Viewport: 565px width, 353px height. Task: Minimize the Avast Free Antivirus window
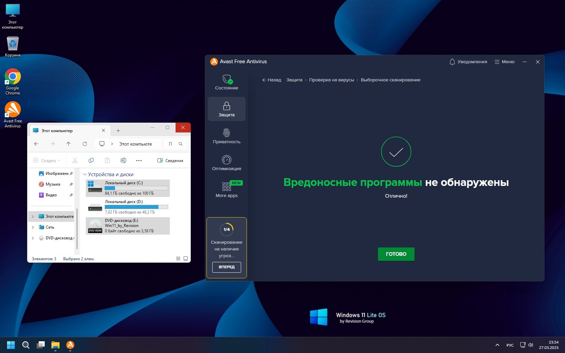click(x=525, y=62)
